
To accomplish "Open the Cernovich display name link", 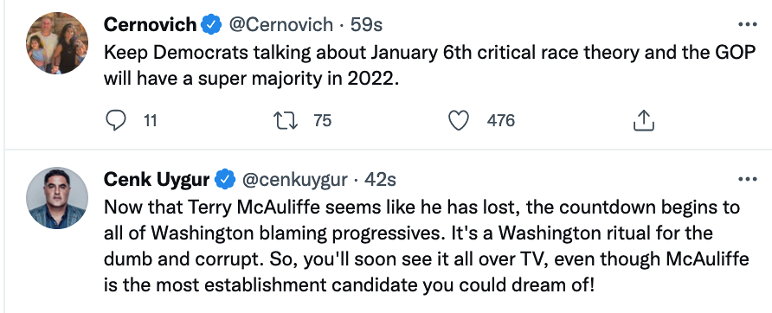I will 151,24.
